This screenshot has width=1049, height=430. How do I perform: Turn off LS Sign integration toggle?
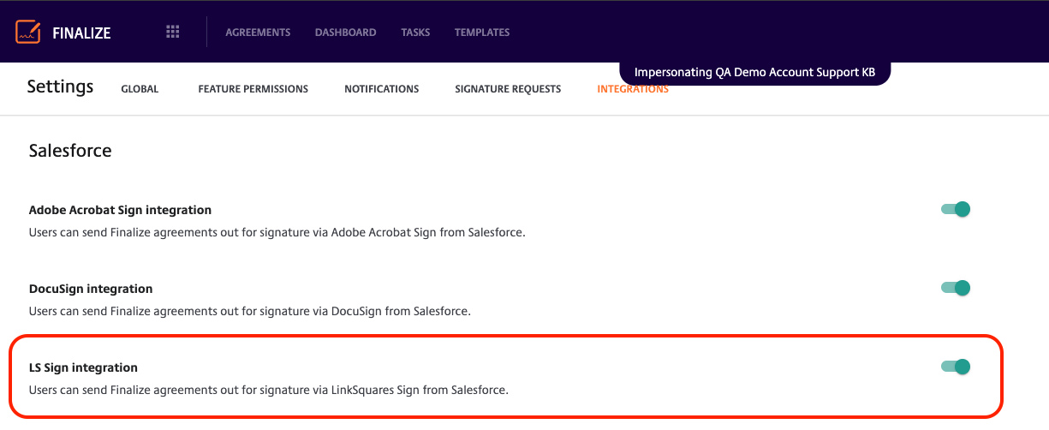(956, 367)
